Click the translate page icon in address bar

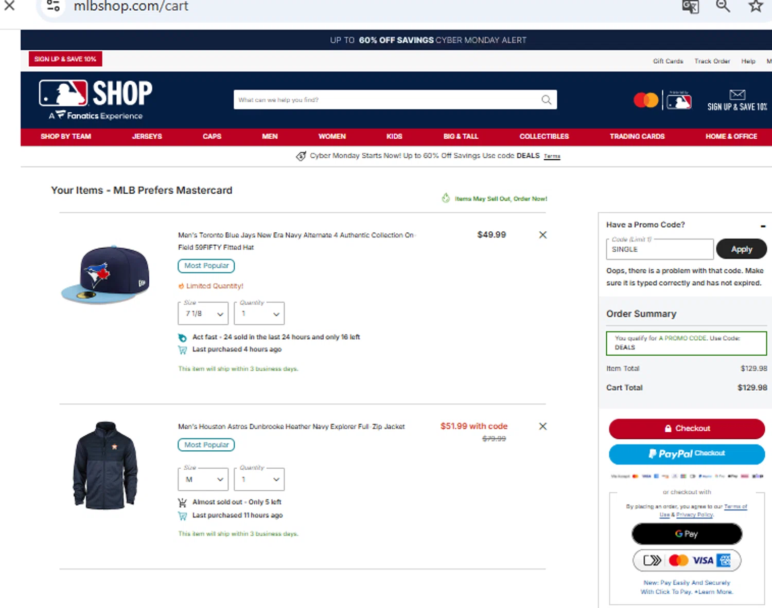pos(690,6)
